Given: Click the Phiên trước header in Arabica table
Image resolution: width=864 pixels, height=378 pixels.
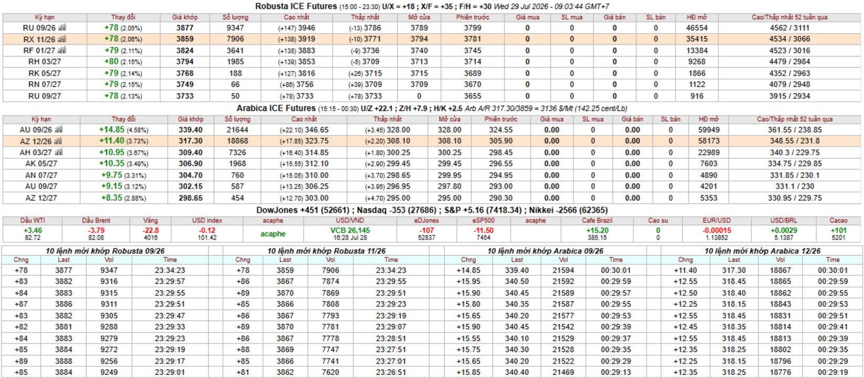Looking at the screenshot, I should point(501,119).
